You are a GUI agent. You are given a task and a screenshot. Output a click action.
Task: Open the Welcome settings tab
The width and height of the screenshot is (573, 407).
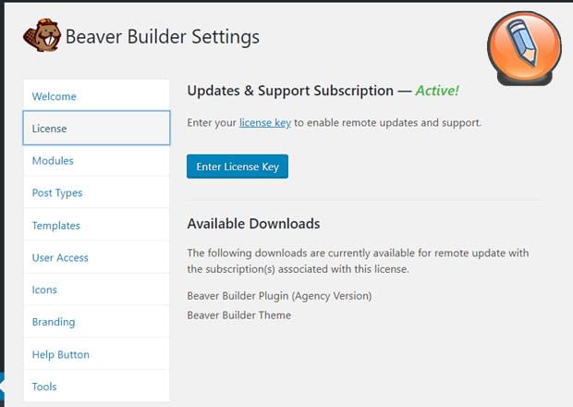[96, 96]
